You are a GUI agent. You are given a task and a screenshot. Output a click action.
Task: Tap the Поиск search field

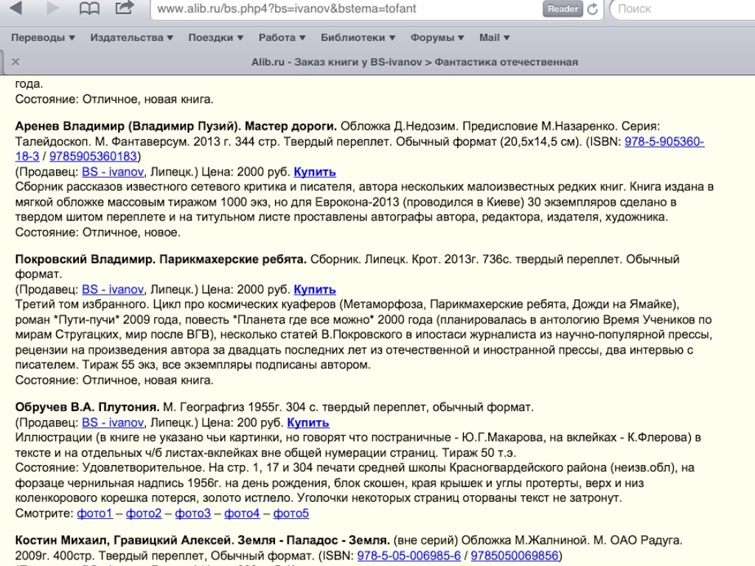(682, 9)
